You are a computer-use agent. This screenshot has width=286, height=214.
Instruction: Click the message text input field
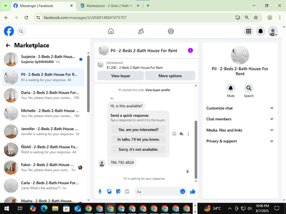157,192
